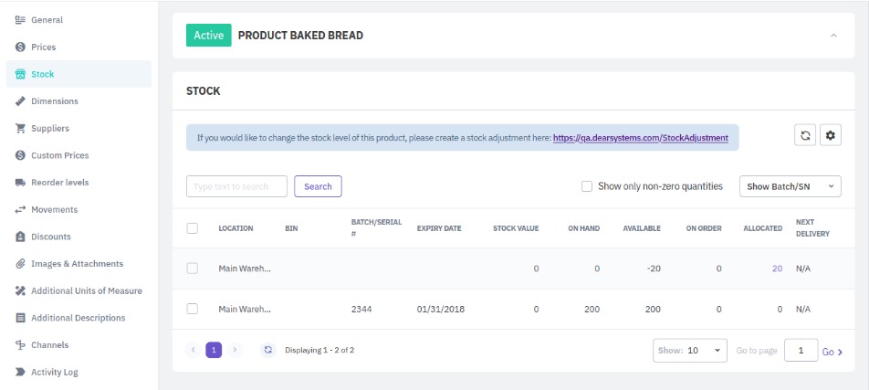This screenshot has height=390, width=869.
Task: Tick the select-all checkbox in table header
Action: click(x=193, y=228)
